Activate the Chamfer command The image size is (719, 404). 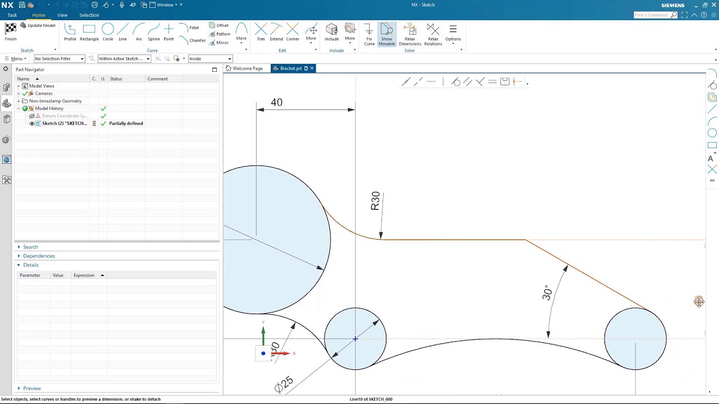(192, 40)
